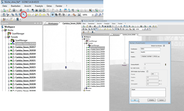
Task: Select rectangle selection tool in left window
Action: click(x=29, y=15)
